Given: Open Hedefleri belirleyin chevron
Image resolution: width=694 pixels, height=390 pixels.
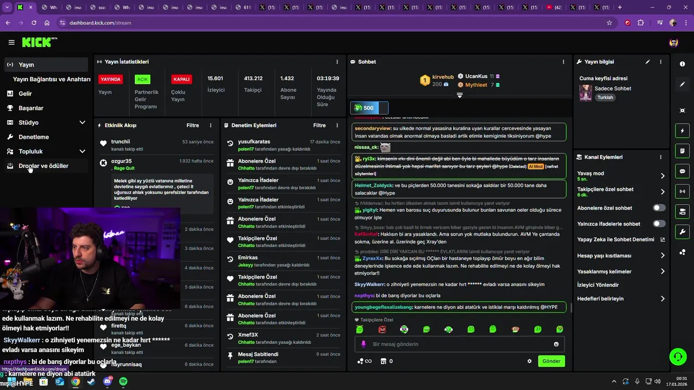Looking at the screenshot, I should (663, 298).
